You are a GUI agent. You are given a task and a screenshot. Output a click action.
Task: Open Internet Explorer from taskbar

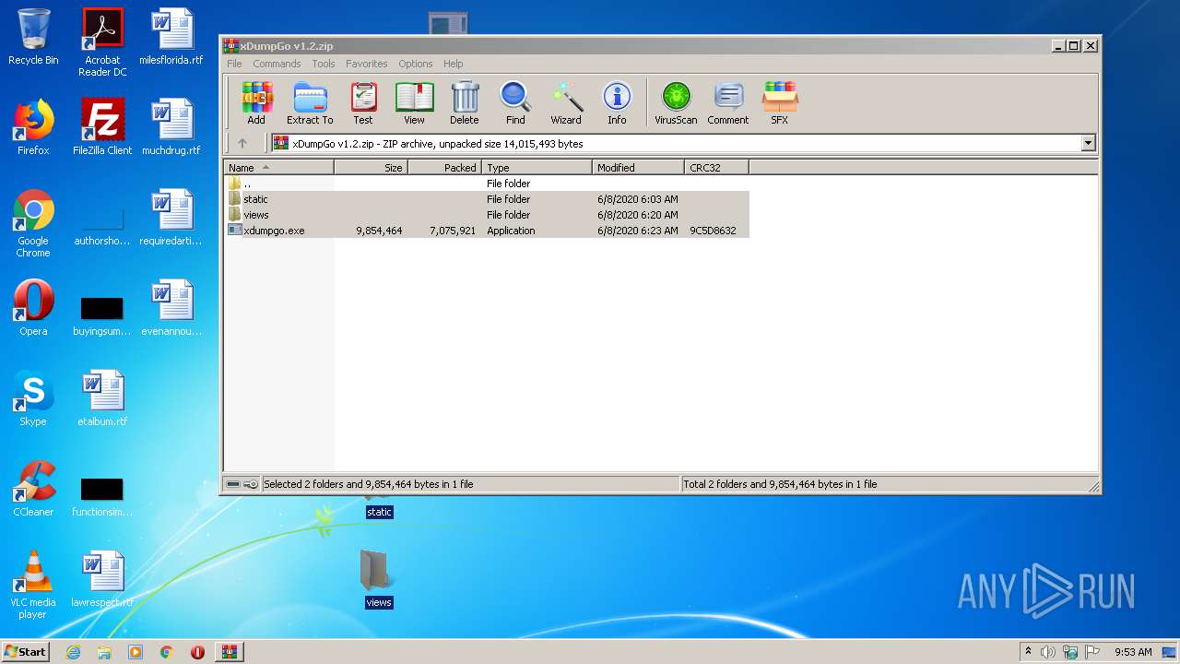point(73,652)
